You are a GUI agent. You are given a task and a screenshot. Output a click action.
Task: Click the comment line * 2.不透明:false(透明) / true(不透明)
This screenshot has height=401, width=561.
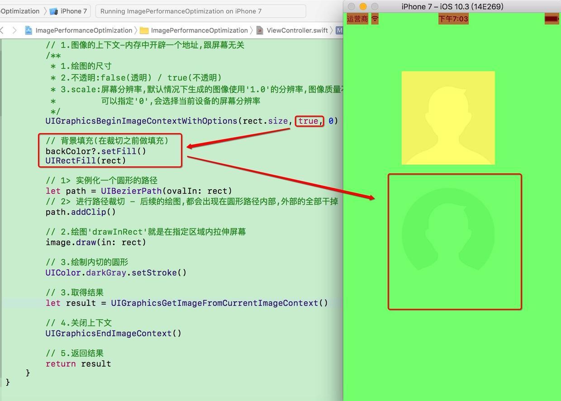click(x=136, y=77)
